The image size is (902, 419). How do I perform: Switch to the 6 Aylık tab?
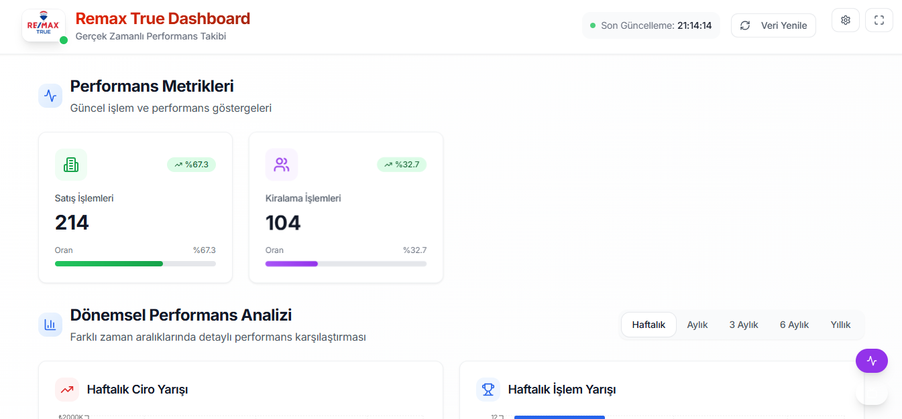click(794, 325)
